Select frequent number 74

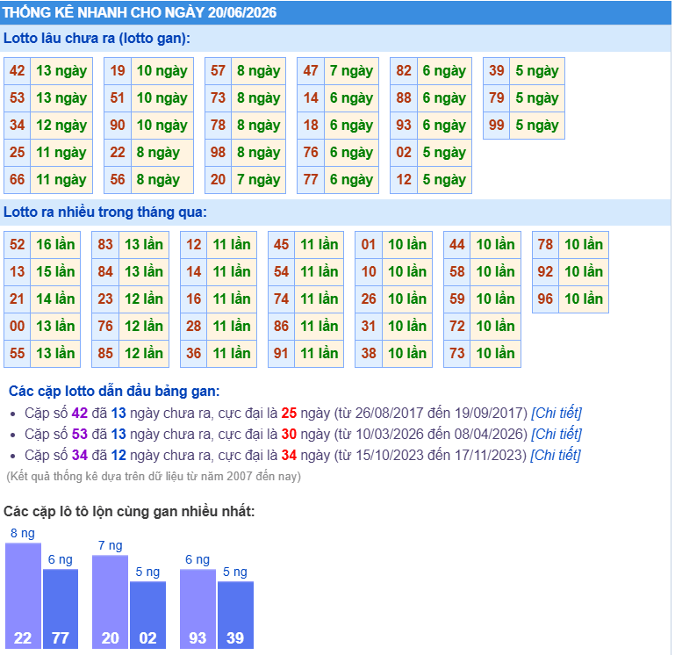tap(282, 299)
